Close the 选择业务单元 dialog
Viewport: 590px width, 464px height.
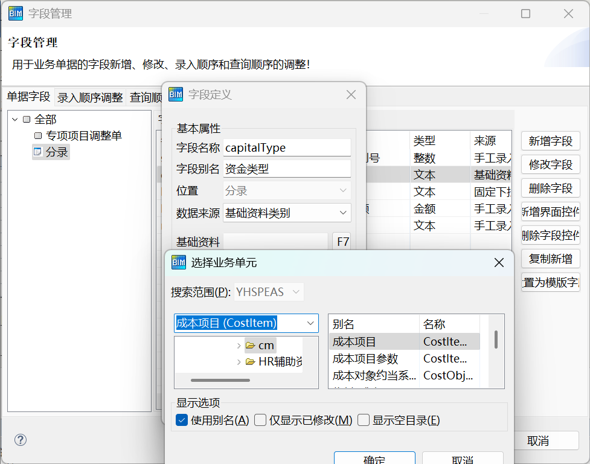click(x=499, y=262)
